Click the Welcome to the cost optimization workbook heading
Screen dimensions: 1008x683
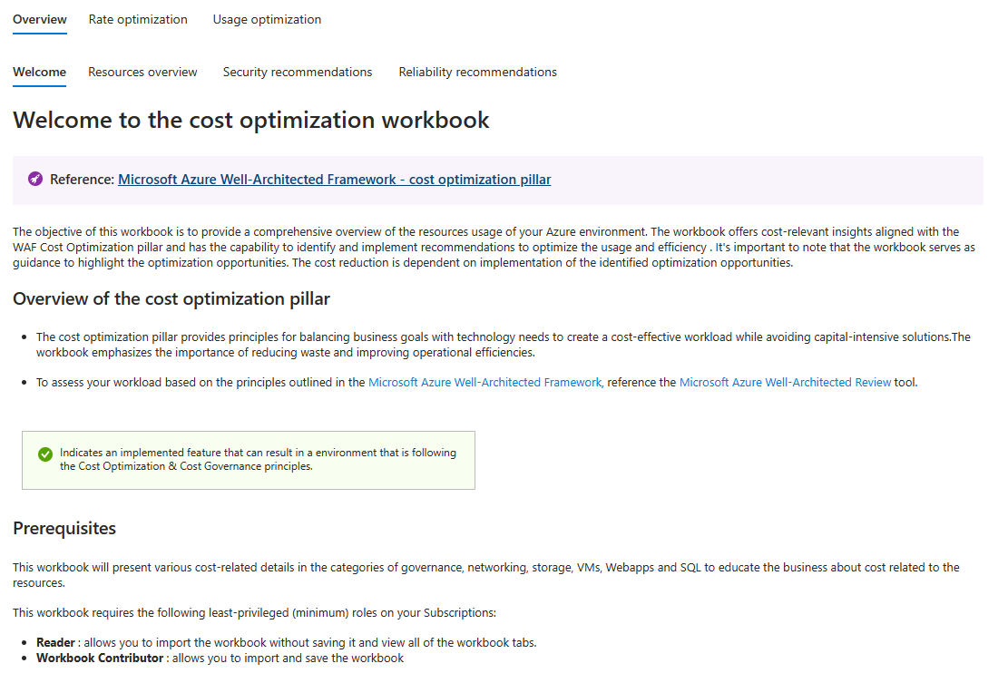(251, 120)
